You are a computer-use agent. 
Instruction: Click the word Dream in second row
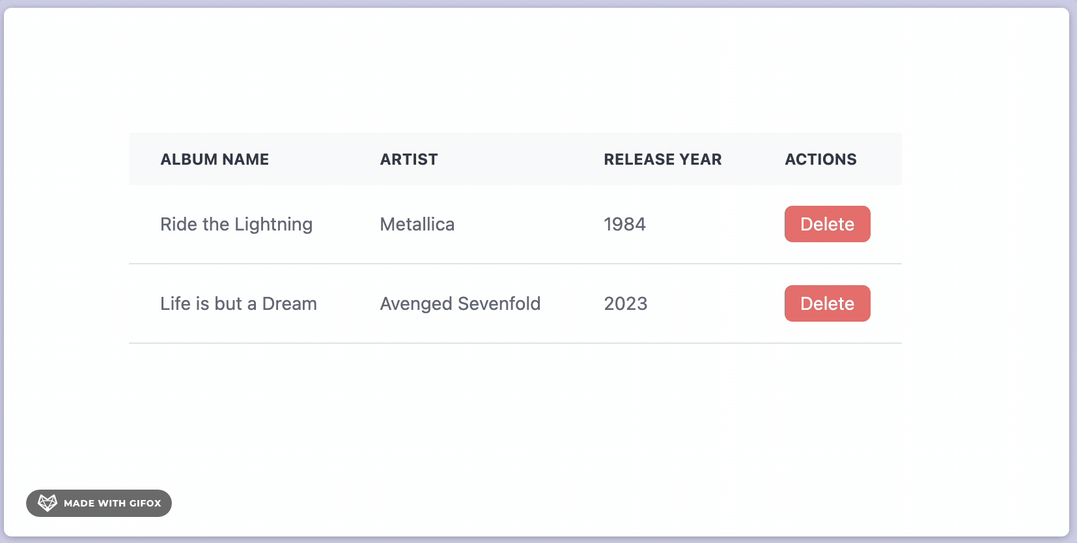pos(289,304)
